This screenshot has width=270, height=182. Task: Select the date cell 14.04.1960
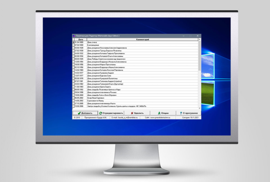click(81, 70)
